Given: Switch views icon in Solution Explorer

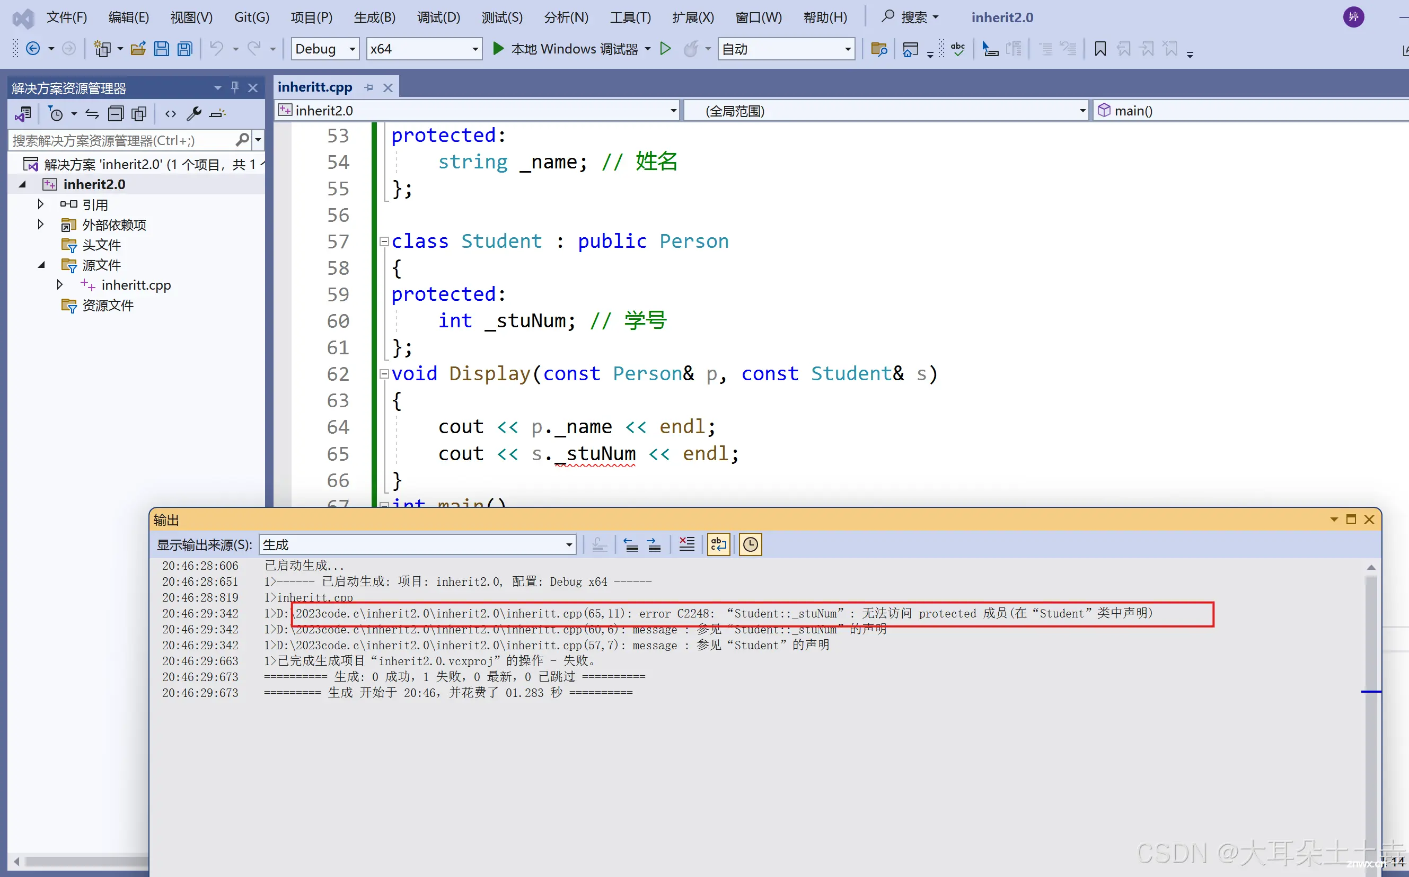Looking at the screenshot, I should pyautogui.click(x=23, y=114).
